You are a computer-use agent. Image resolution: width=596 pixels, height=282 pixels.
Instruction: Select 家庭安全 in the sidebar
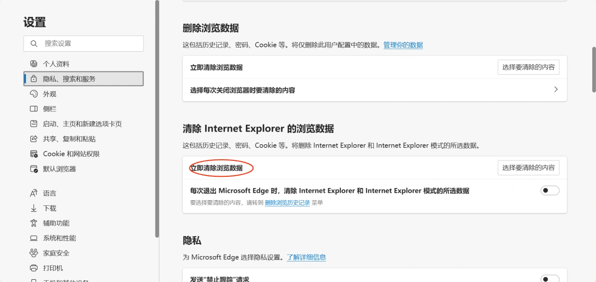tap(33, 253)
